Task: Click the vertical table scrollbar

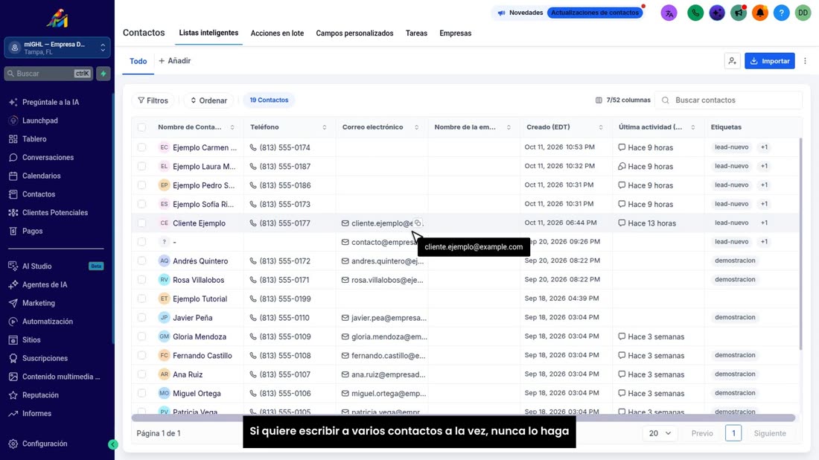Action: pos(800,243)
